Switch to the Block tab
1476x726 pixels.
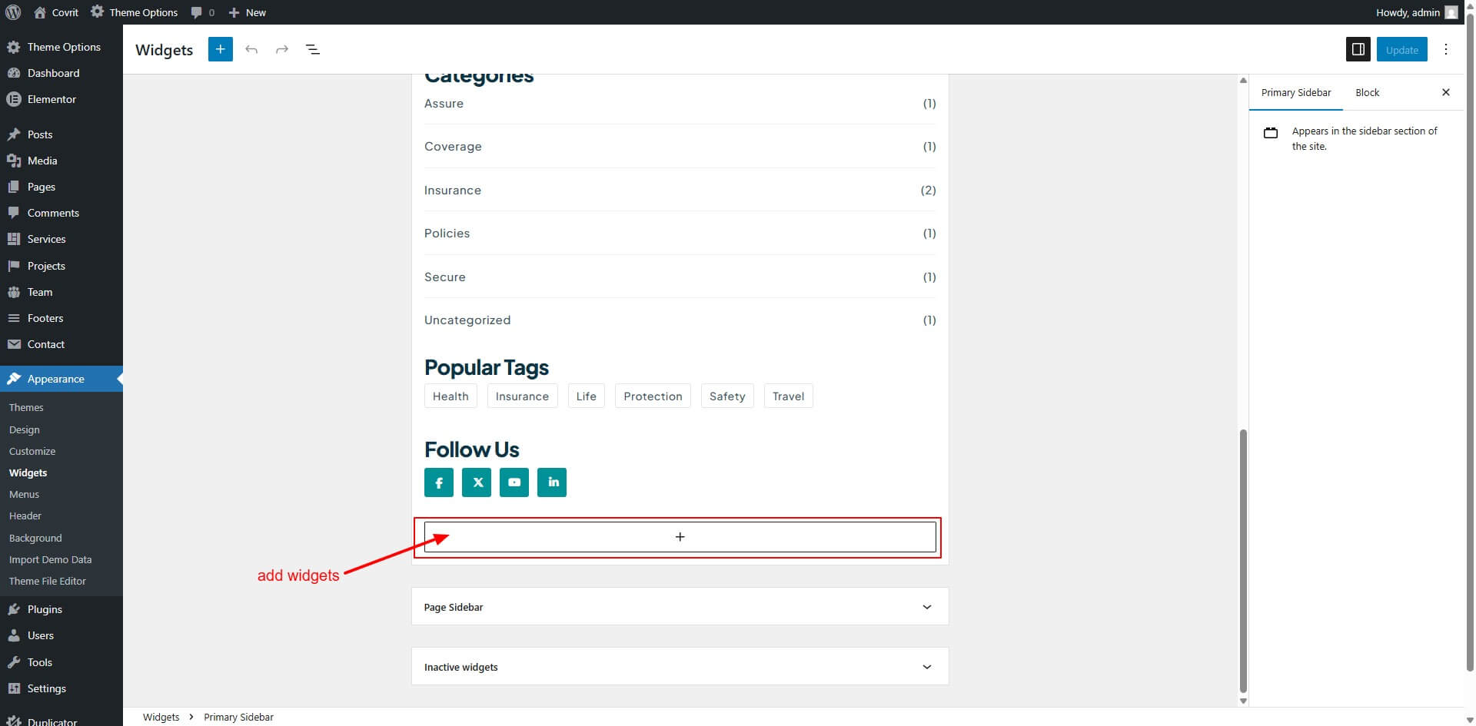pos(1367,92)
